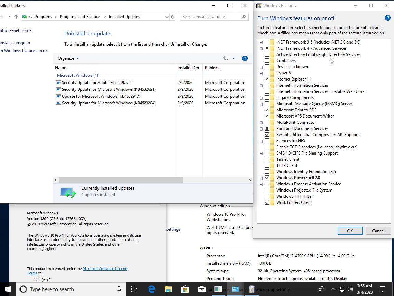The image size is (394, 296).
Task: Select the Security Update for Adobe Flash Player row icon
Action: (x=58, y=82)
